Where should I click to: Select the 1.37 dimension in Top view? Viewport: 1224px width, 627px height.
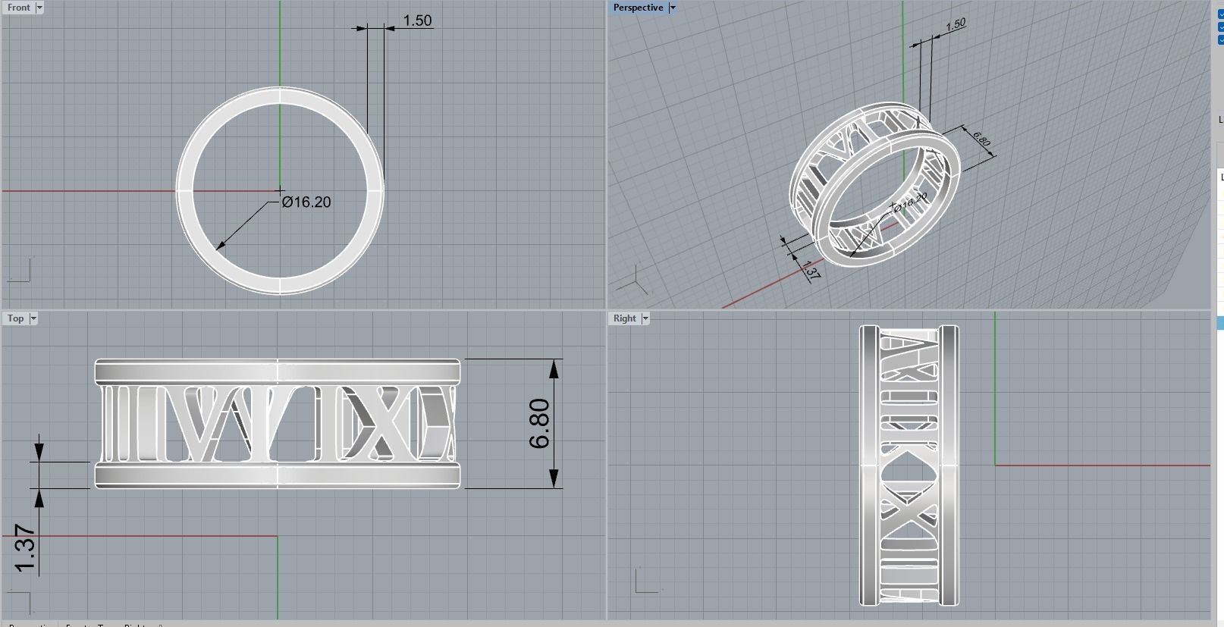click(x=24, y=549)
